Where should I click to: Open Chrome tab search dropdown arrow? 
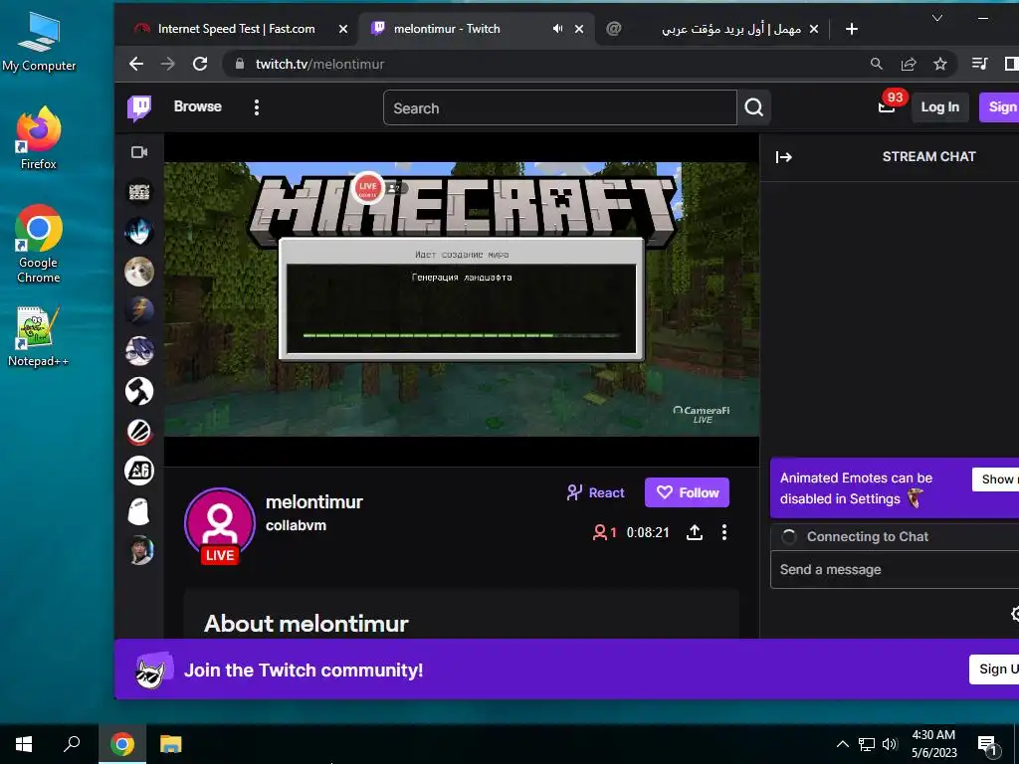[937, 18]
